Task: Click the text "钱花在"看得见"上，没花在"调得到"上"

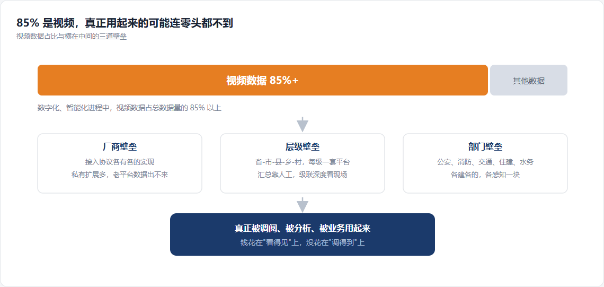Action: (303, 242)
